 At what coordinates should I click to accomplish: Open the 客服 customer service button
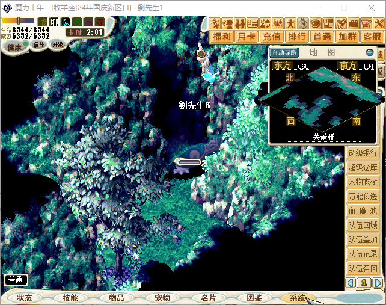(x=372, y=37)
